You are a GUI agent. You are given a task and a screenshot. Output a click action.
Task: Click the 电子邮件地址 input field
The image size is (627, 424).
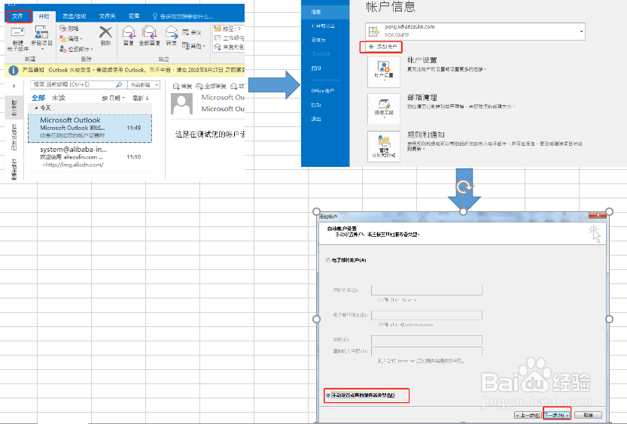(427, 316)
